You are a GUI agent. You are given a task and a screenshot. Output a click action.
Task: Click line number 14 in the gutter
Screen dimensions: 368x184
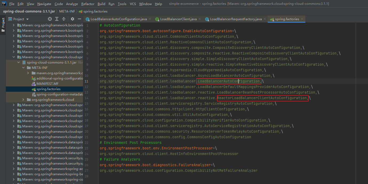pyautogui.click(x=87, y=98)
